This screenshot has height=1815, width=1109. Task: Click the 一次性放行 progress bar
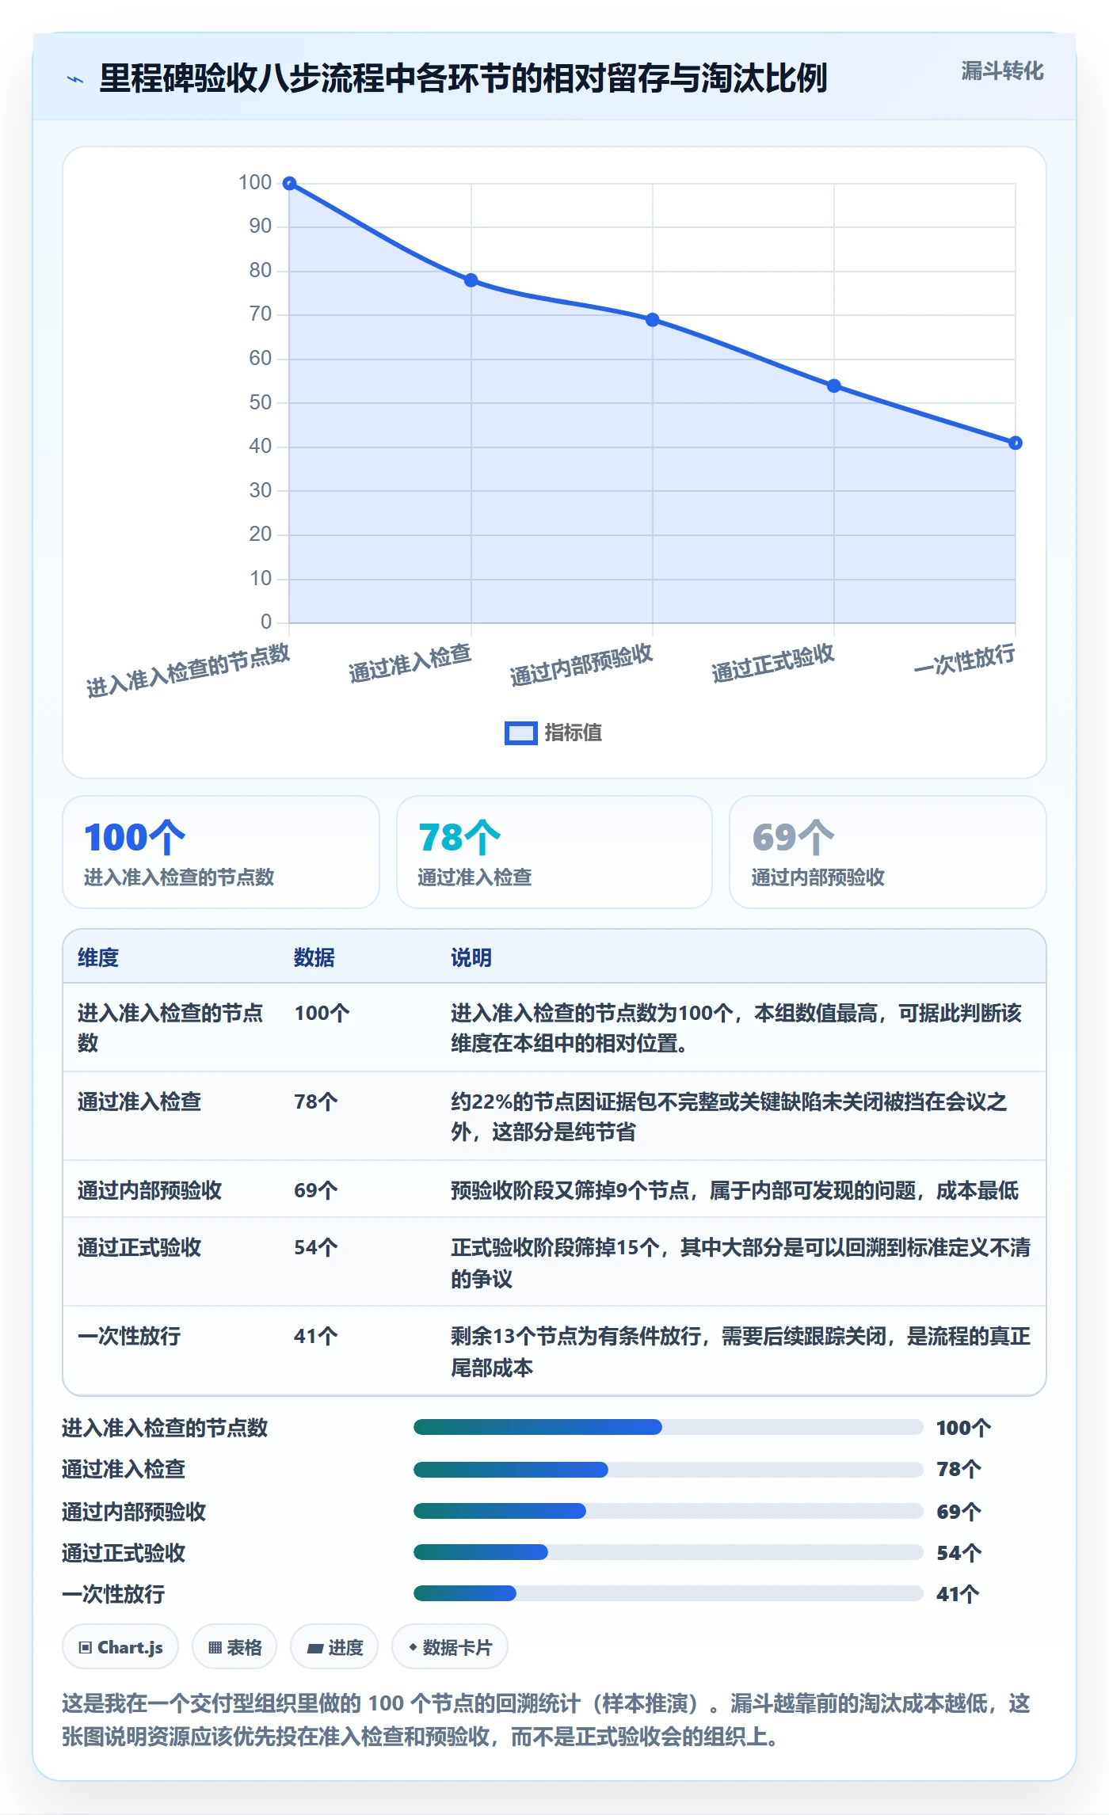(668, 1593)
